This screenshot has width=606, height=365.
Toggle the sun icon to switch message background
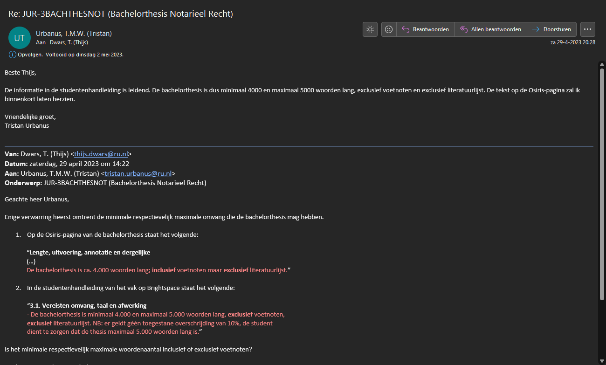click(370, 29)
